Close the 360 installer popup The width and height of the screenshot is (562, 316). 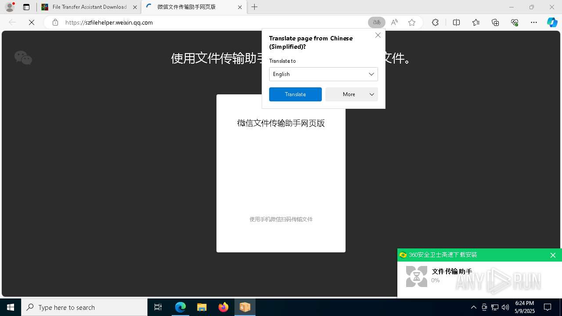[553, 255]
